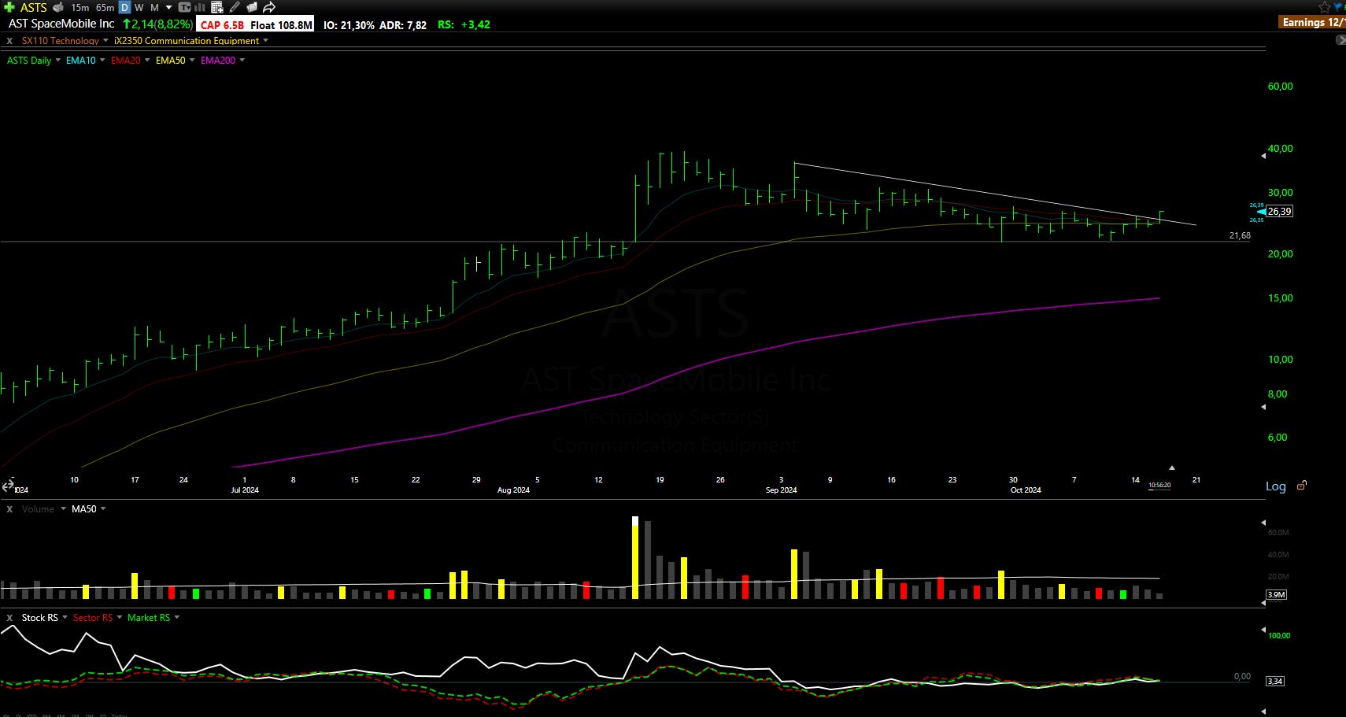Expand the iX2350 Communication Equipment dropdown
The width and height of the screenshot is (1346, 717).
[x=265, y=41]
